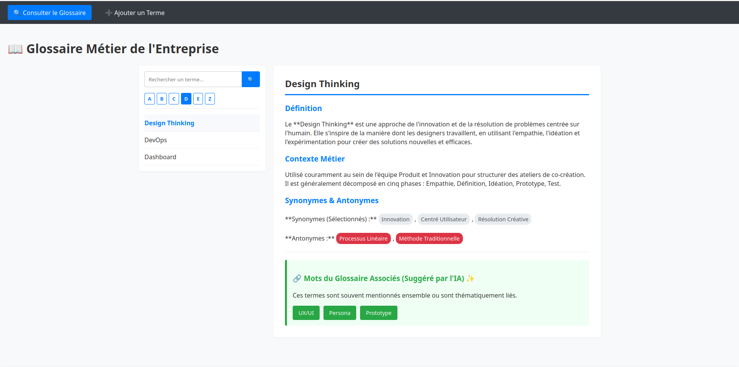Click the Processus Linéaire antonym badge
The image size is (739, 367).
click(x=363, y=239)
